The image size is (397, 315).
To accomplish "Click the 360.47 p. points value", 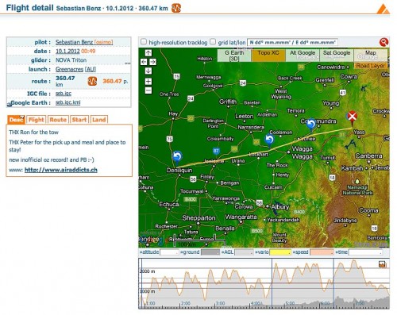I will pyautogui.click(x=115, y=81).
